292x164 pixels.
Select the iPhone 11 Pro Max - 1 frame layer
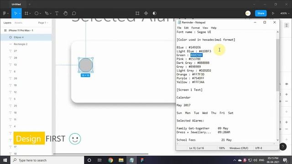tap(26, 31)
